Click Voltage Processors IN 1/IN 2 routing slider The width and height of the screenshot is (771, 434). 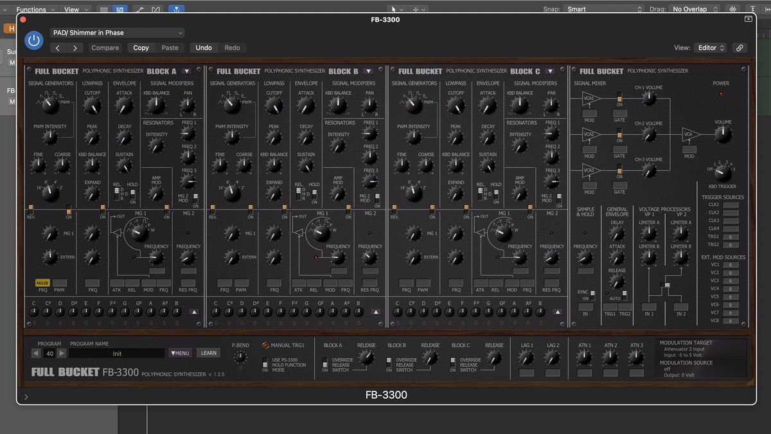pos(666,285)
